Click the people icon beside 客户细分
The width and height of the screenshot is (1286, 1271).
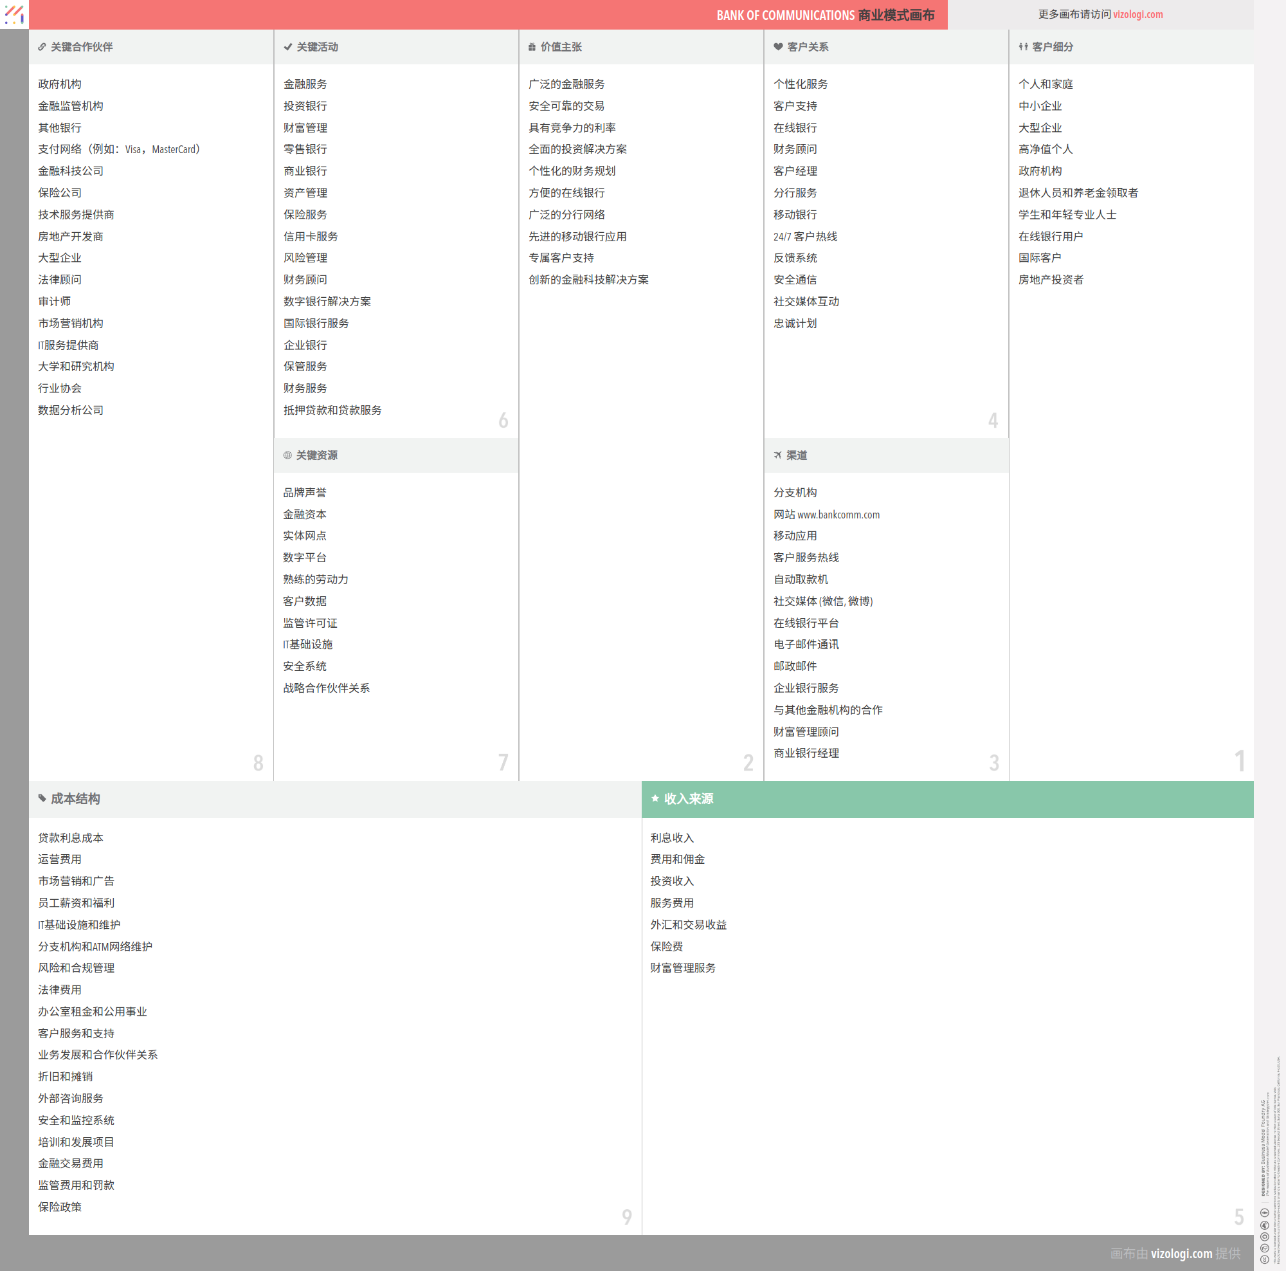pyautogui.click(x=1023, y=47)
